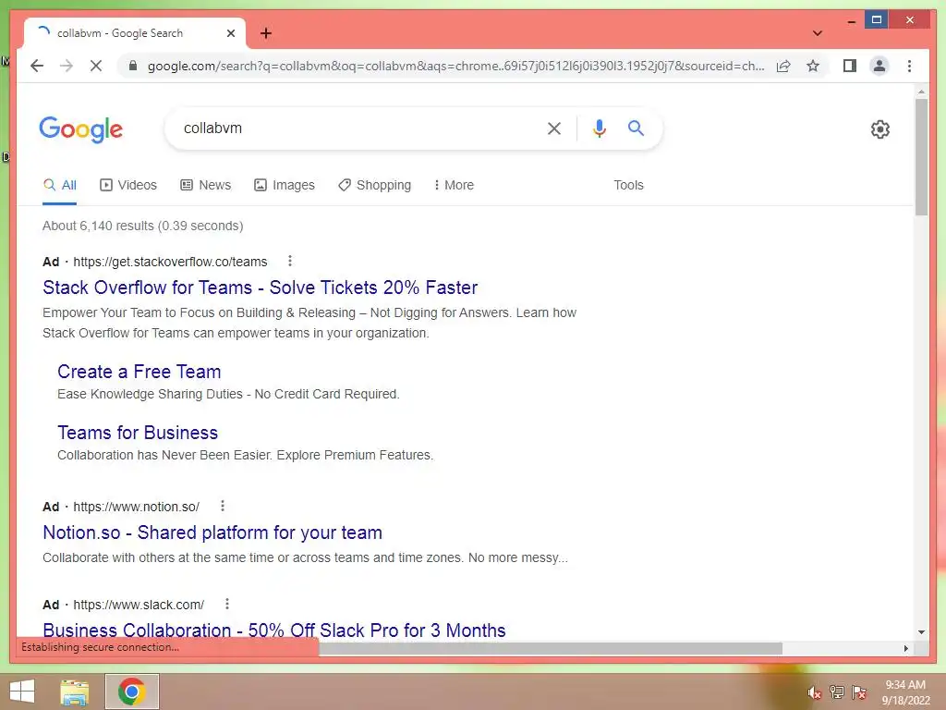This screenshot has width=946, height=710.
Task: Close the collabvm Google Search tab
Action: [x=230, y=33]
